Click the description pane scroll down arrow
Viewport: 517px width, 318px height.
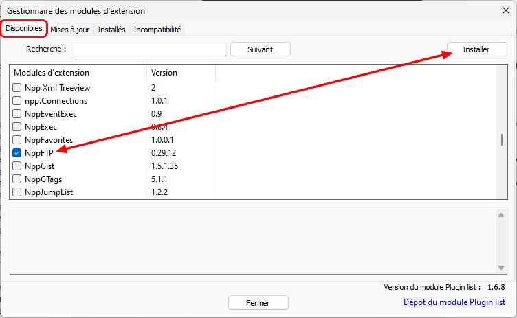pos(501,268)
